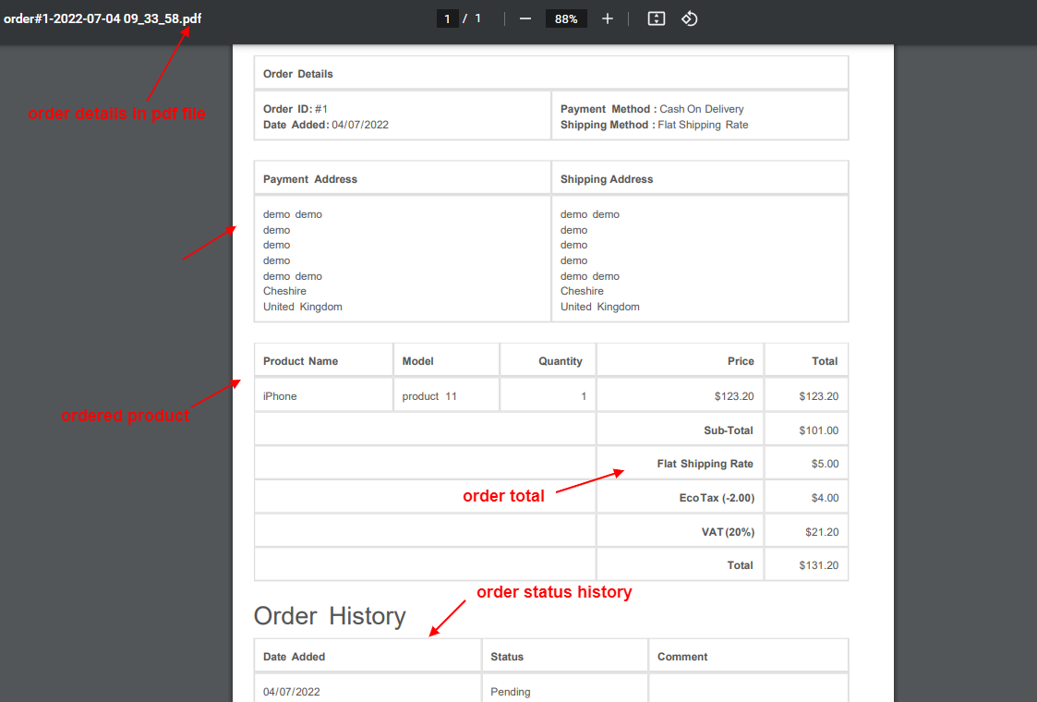Rotate the PDF using the rotate icon
Viewport: 1037px width, 702px height.
[689, 18]
